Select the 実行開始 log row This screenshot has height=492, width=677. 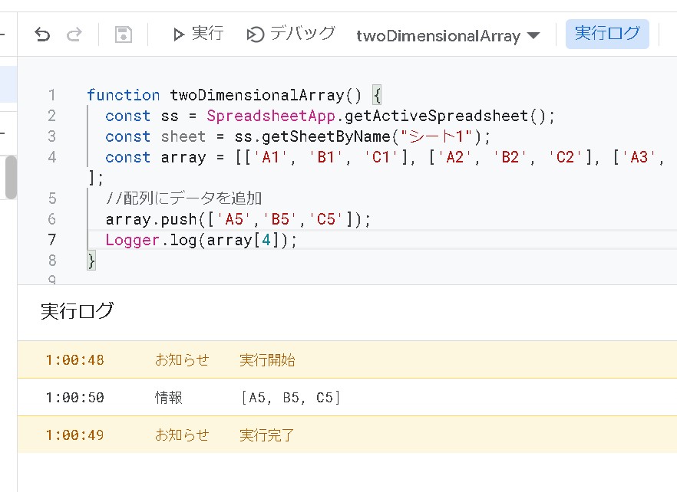(347, 359)
